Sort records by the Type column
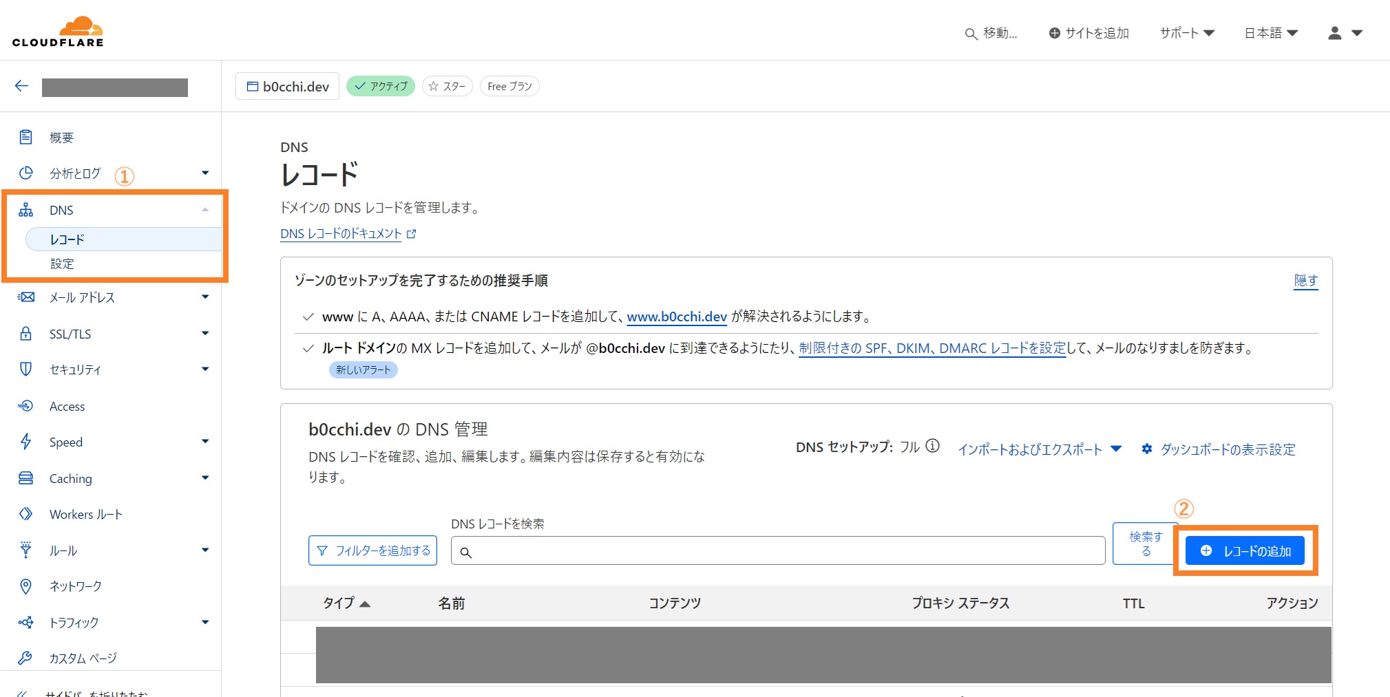Image resolution: width=1390 pixels, height=697 pixels. [x=346, y=603]
